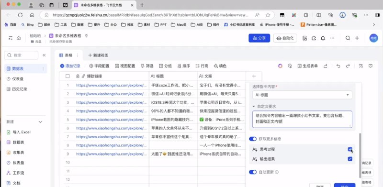Open the find records icon in toolbar

pos(361,66)
